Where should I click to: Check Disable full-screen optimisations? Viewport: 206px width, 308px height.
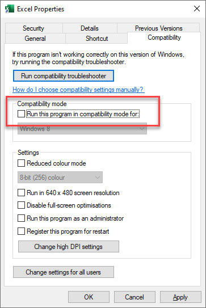(21, 205)
